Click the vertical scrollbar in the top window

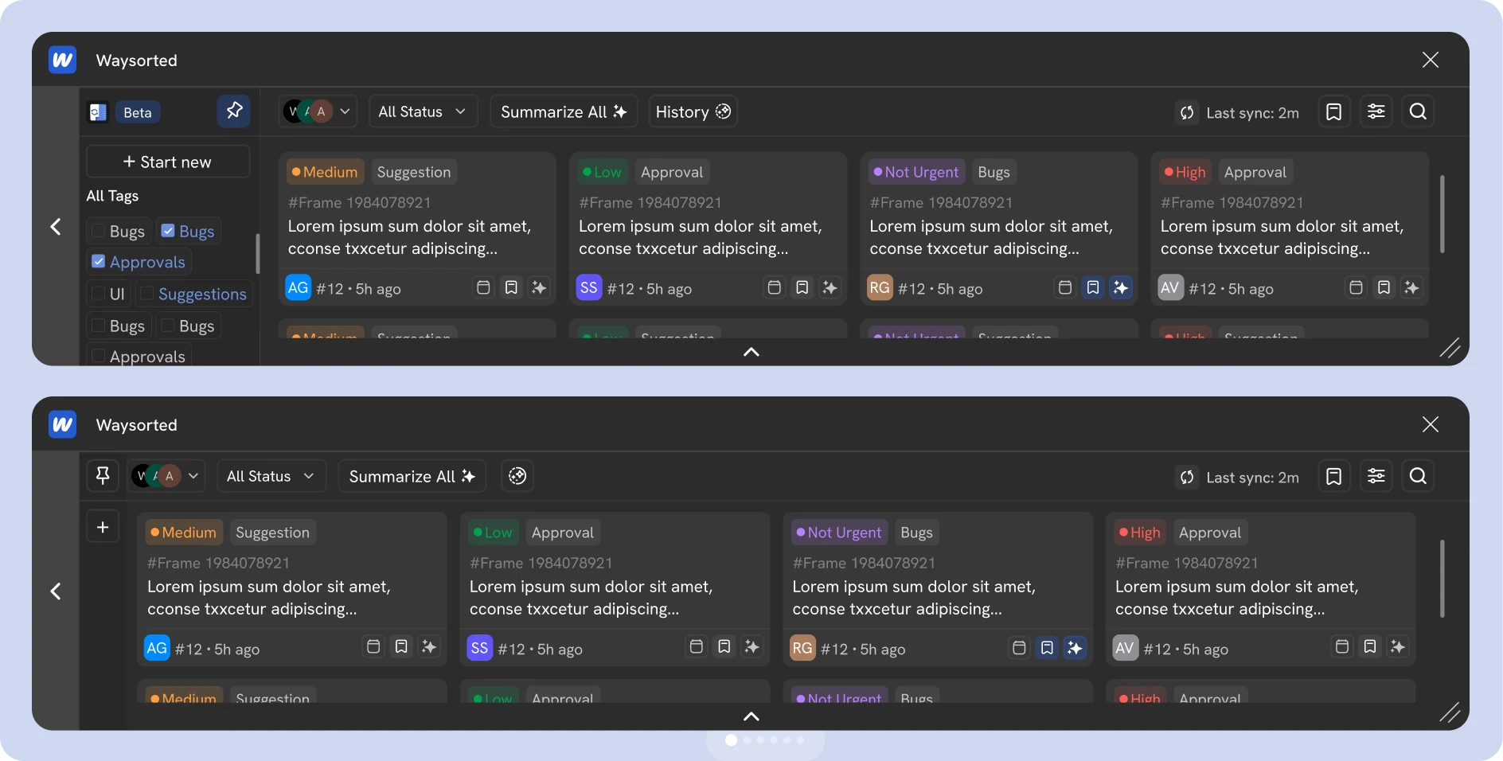tap(1442, 215)
